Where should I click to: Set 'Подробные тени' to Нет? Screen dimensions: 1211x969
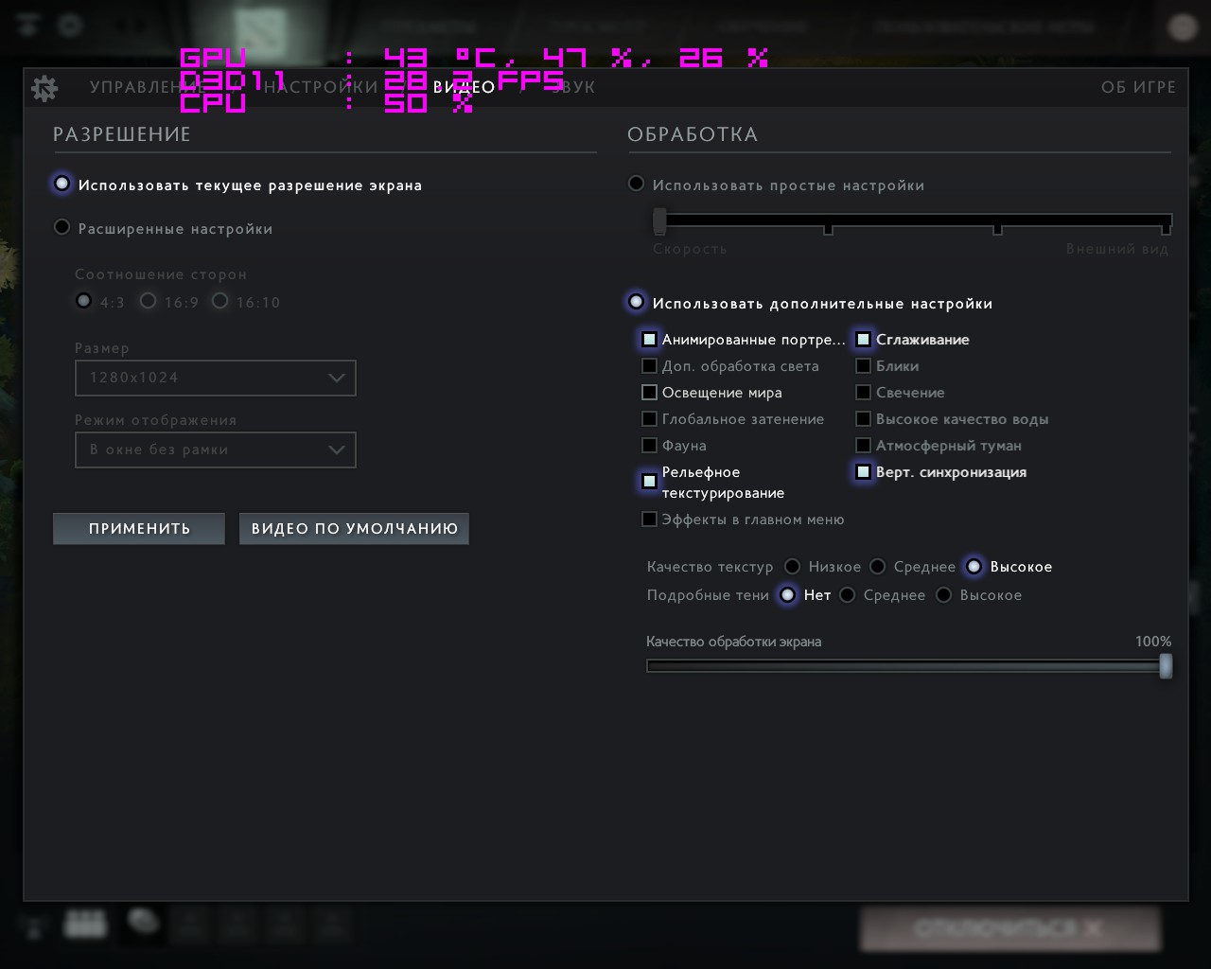tap(787, 594)
